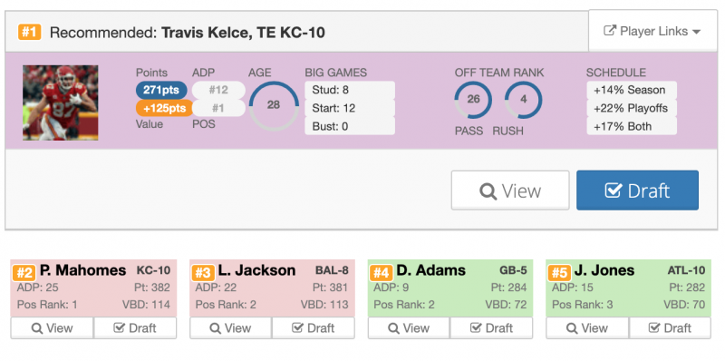Draft J. Jones from ATL
Viewport: 725px width, 361px height.
pos(670,328)
